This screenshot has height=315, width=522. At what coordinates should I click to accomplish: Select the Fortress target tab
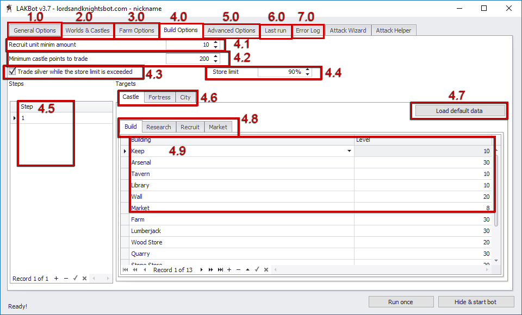click(x=159, y=97)
